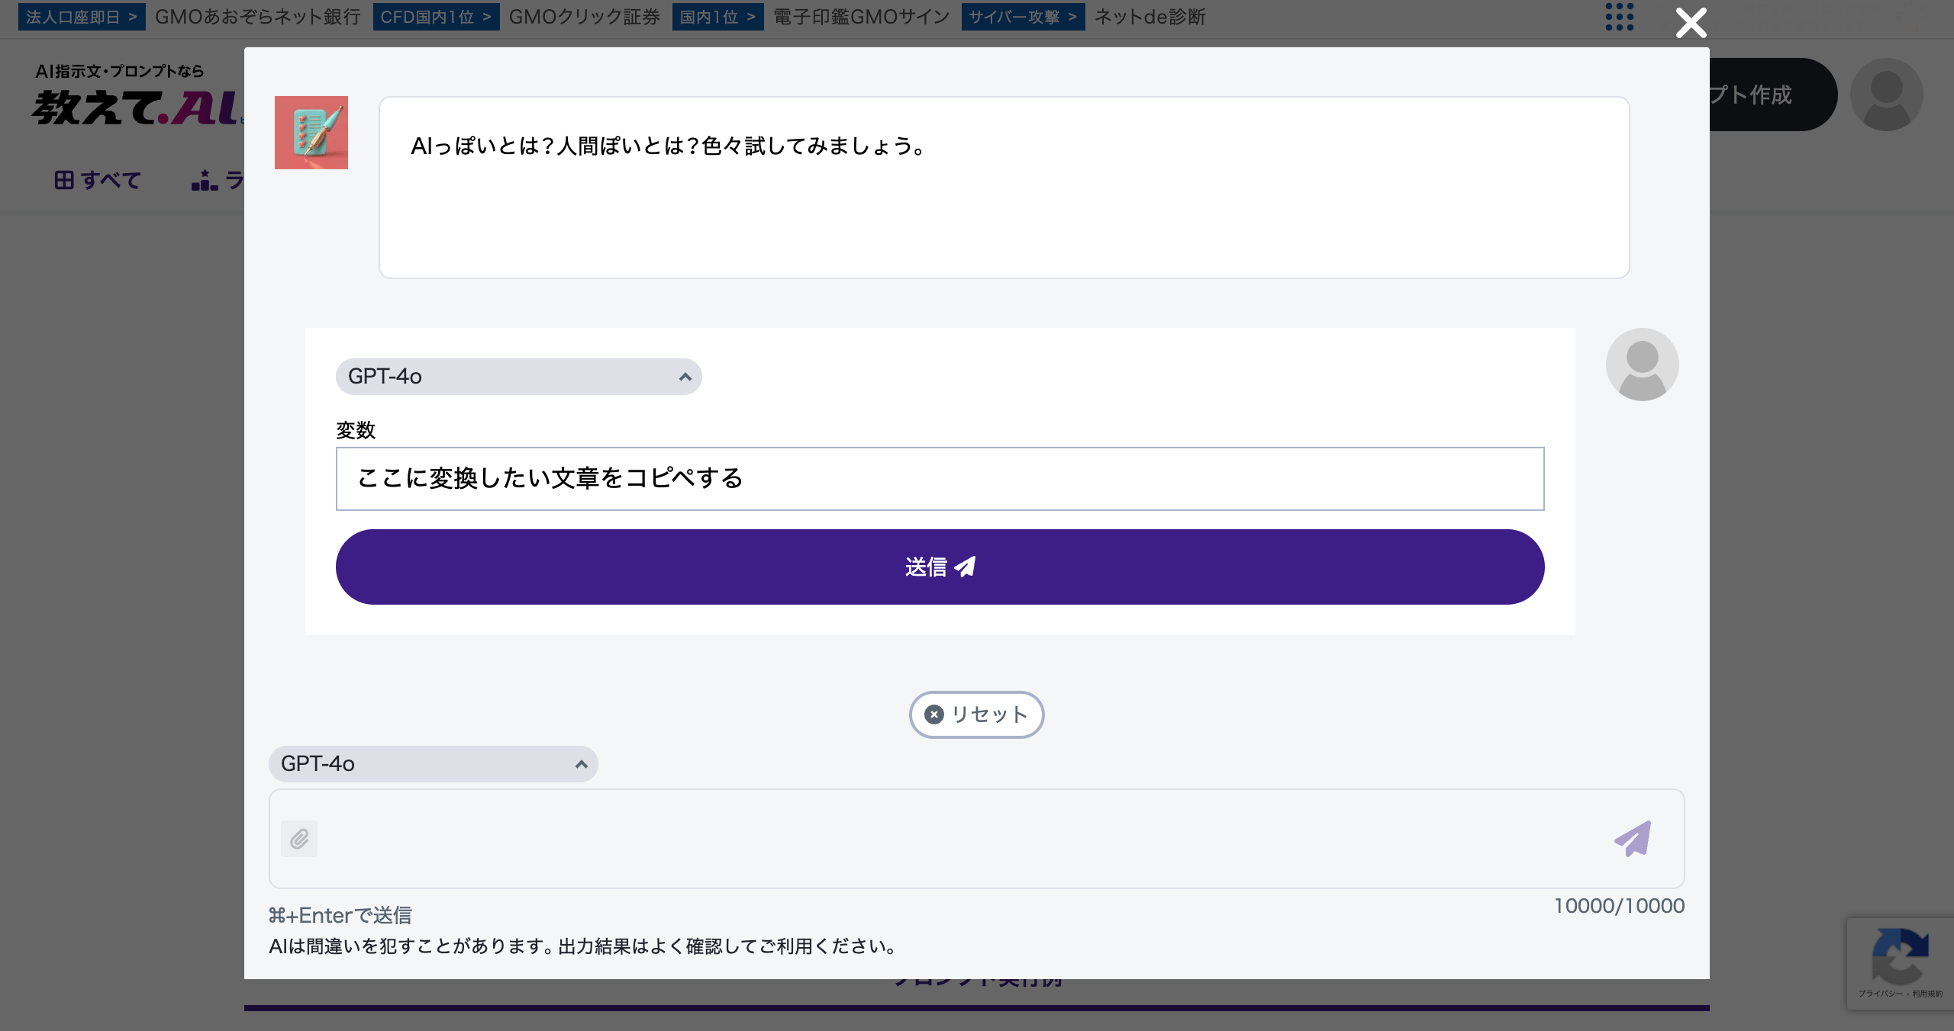Open the 電子印鑑GMOサイン link

[862, 17]
